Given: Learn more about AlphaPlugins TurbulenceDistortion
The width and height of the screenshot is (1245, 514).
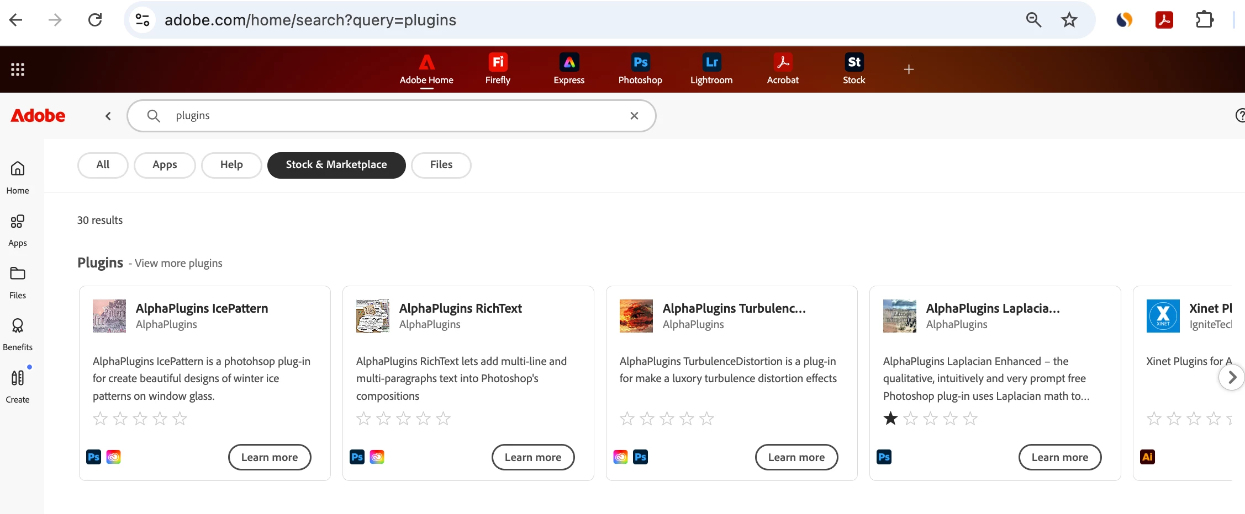Looking at the screenshot, I should coord(796,457).
